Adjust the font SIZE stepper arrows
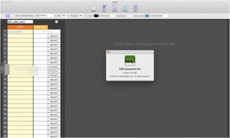Image resolution: width=230 pixels, height=138 pixels. pos(68,16)
